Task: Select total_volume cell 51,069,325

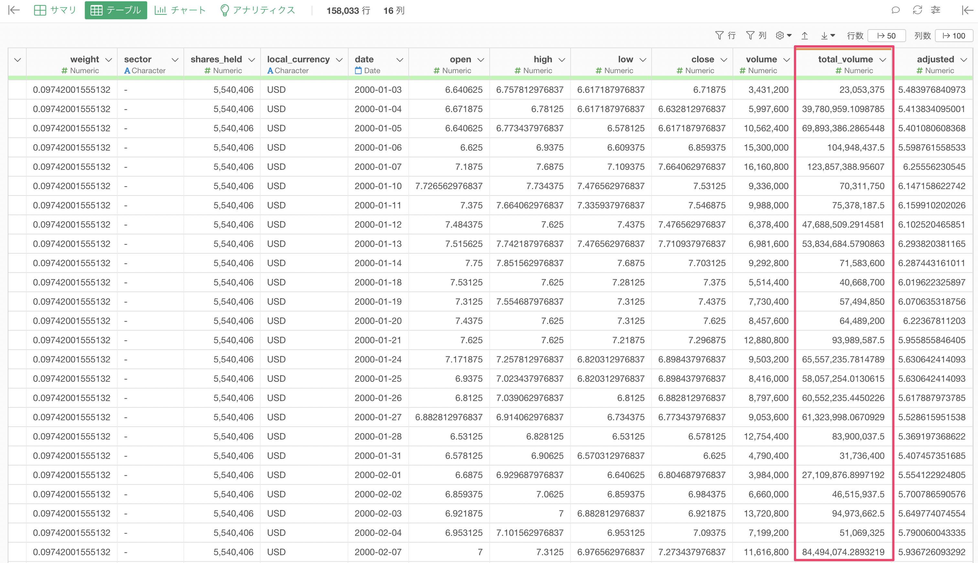Action: [843, 533]
